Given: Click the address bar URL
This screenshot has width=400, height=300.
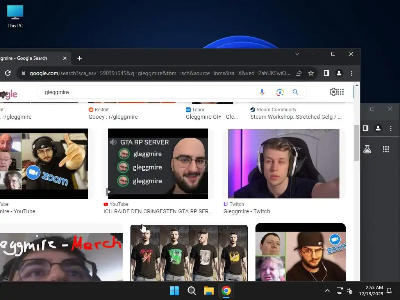Looking at the screenshot, I should (160, 73).
